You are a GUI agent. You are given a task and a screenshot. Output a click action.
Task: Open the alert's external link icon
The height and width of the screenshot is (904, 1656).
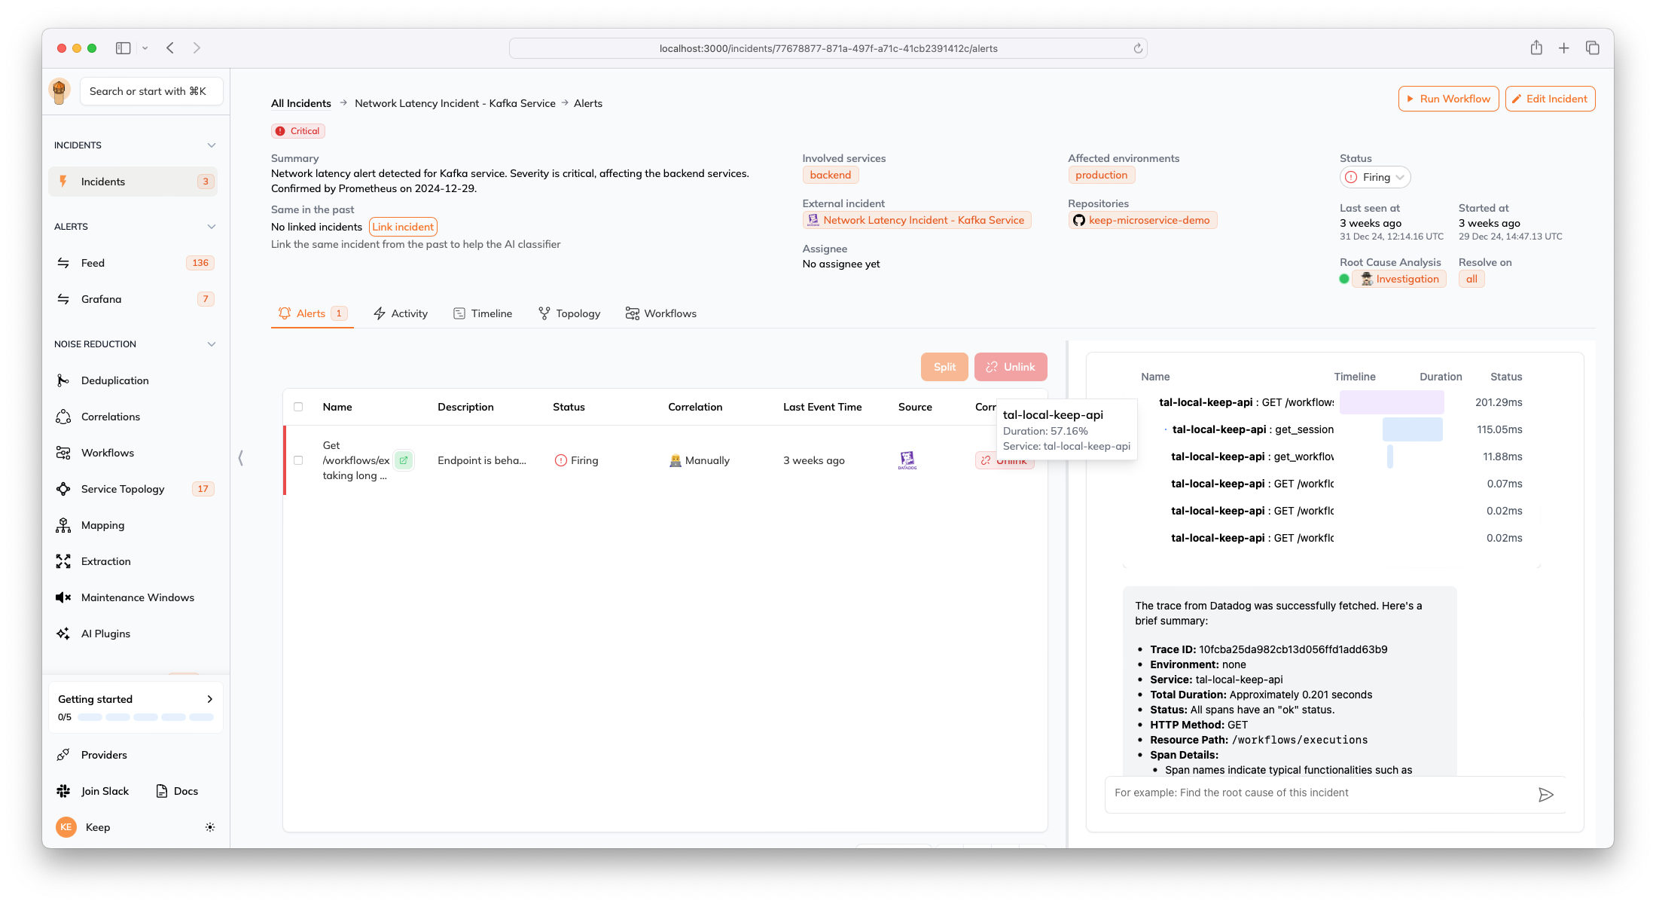[x=404, y=460]
